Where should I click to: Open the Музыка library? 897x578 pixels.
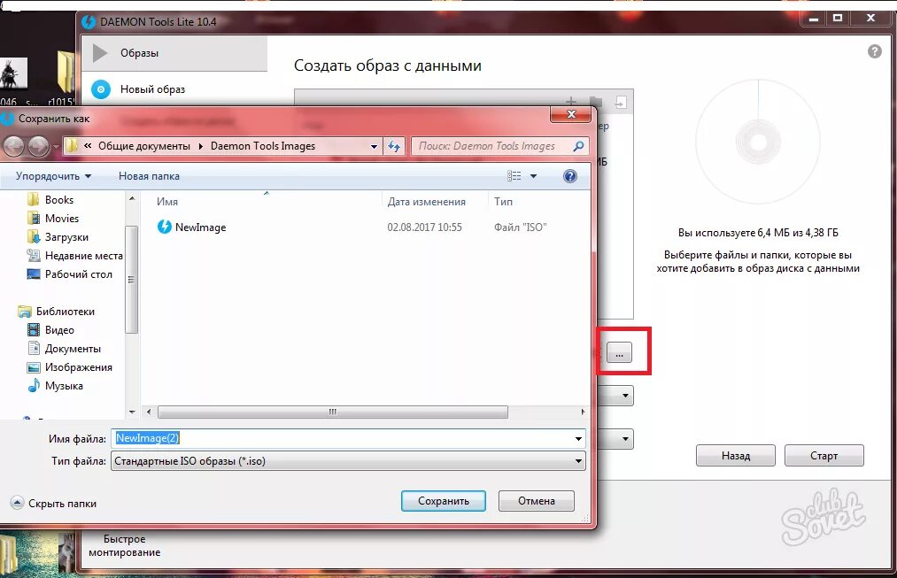pos(55,386)
